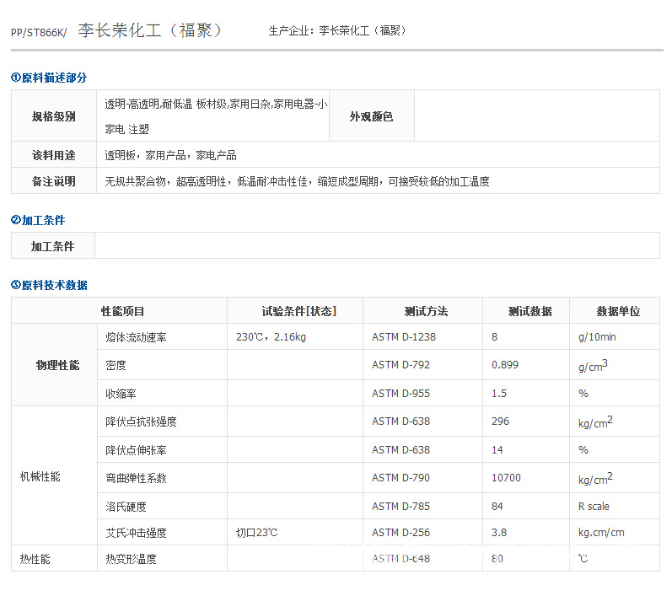Screen dimensions: 672x596
Task: Click the 艾氏冲击强度 row name
Action: click(x=136, y=533)
